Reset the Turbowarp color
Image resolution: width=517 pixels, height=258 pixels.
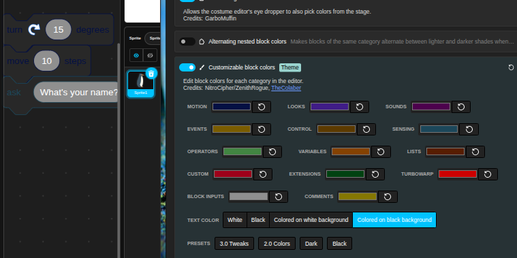point(488,174)
